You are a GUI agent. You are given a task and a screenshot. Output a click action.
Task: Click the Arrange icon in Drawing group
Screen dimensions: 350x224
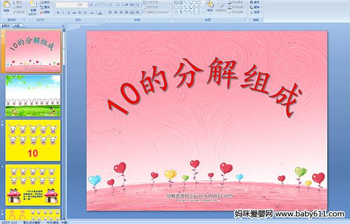[210, 6]
